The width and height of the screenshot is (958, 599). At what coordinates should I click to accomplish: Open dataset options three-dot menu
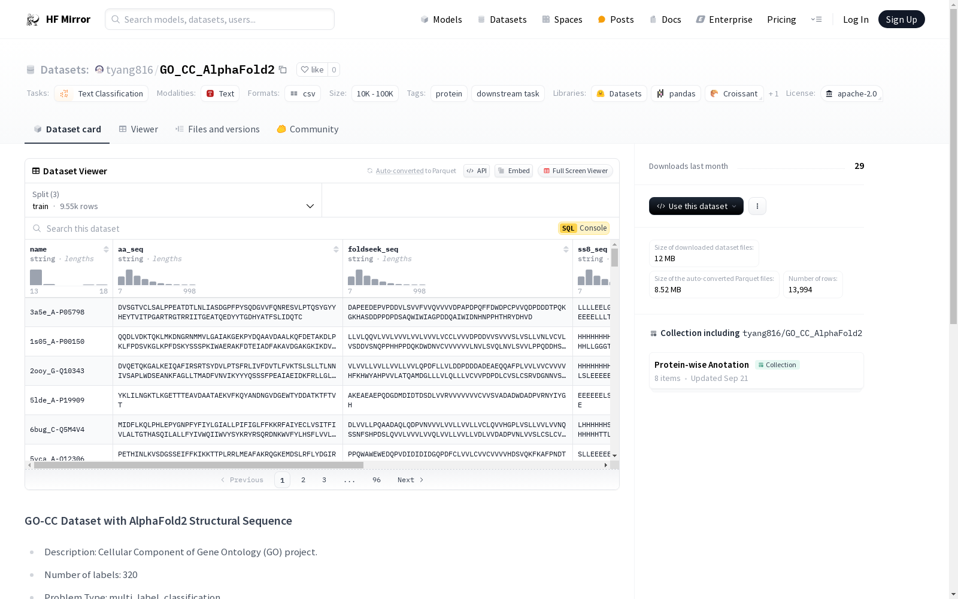(757, 206)
